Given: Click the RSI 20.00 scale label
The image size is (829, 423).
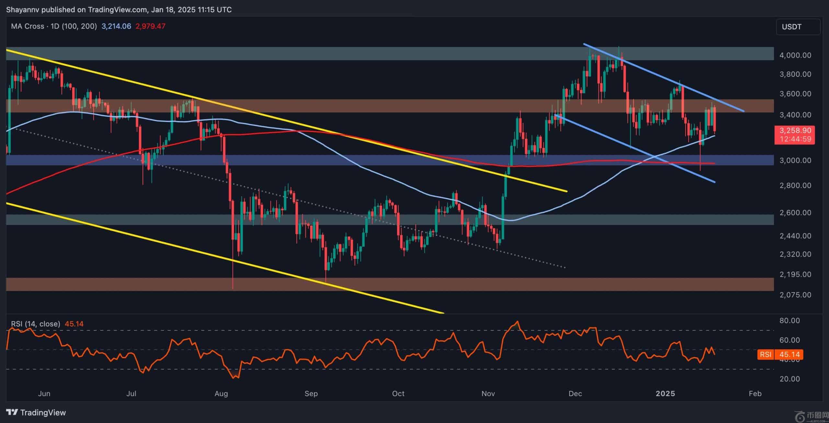Looking at the screenshot, I should 789,379.
